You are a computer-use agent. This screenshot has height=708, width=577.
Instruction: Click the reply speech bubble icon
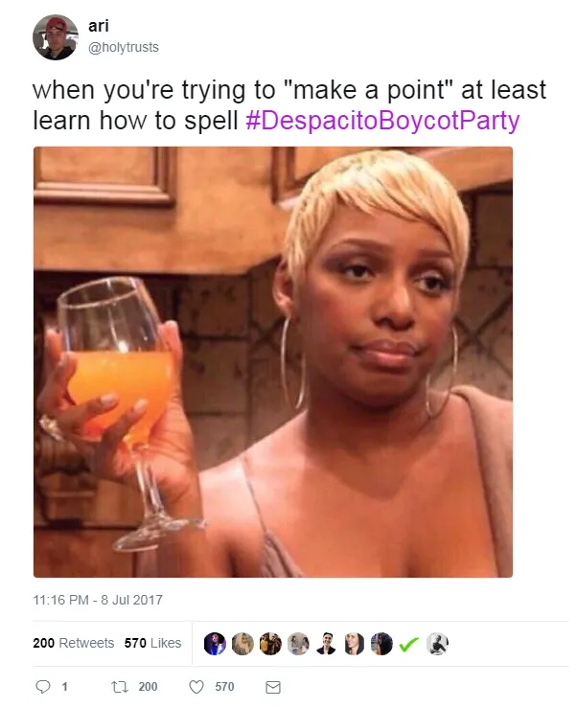point(43,687)
